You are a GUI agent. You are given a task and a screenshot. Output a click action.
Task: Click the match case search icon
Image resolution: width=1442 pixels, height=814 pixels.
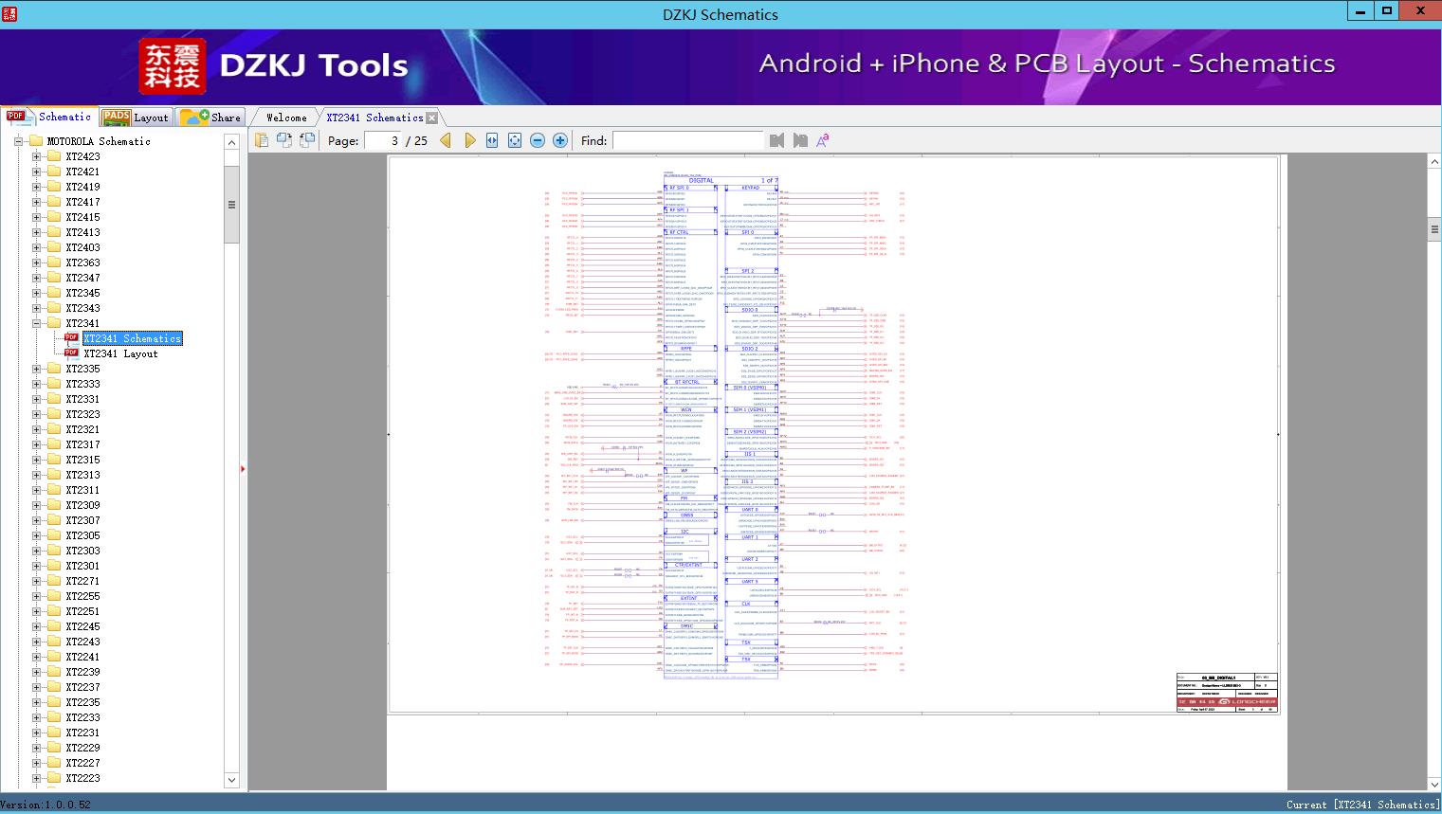click(x=823, y=140)
